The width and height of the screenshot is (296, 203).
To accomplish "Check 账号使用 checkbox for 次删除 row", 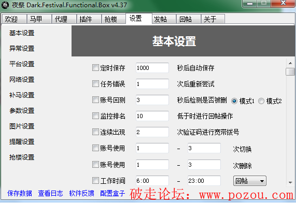I will (95, 164).
